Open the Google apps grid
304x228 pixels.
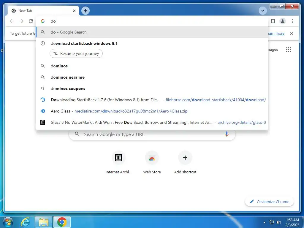click(289, 50)
